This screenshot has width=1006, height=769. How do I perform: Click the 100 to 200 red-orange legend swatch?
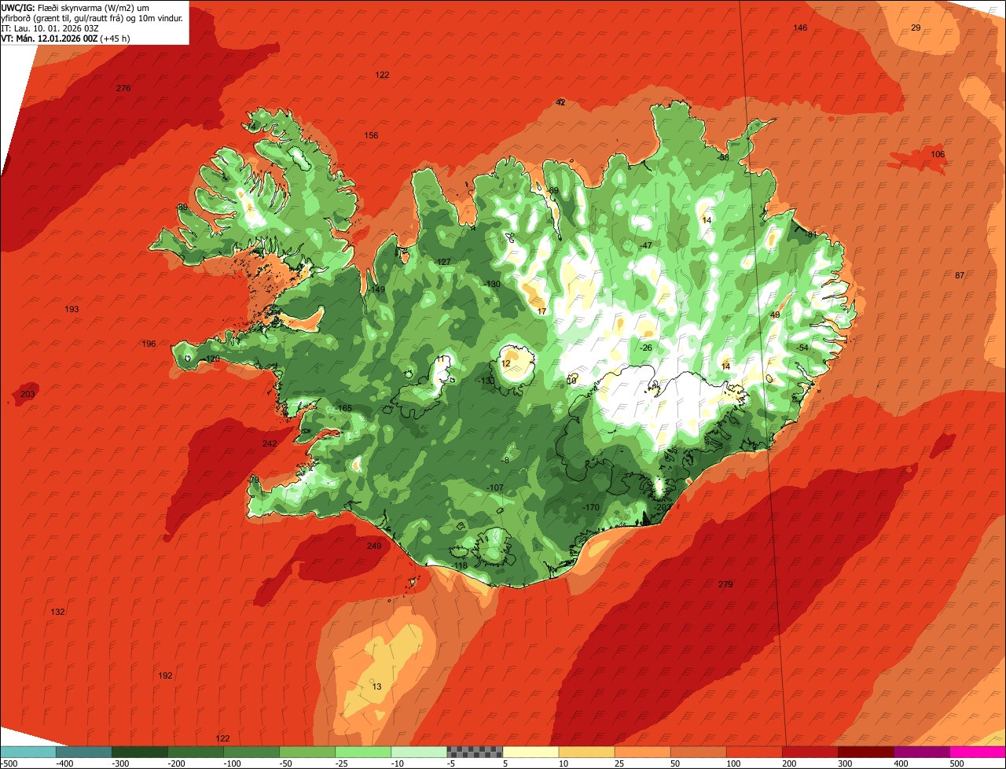(754, 752)
